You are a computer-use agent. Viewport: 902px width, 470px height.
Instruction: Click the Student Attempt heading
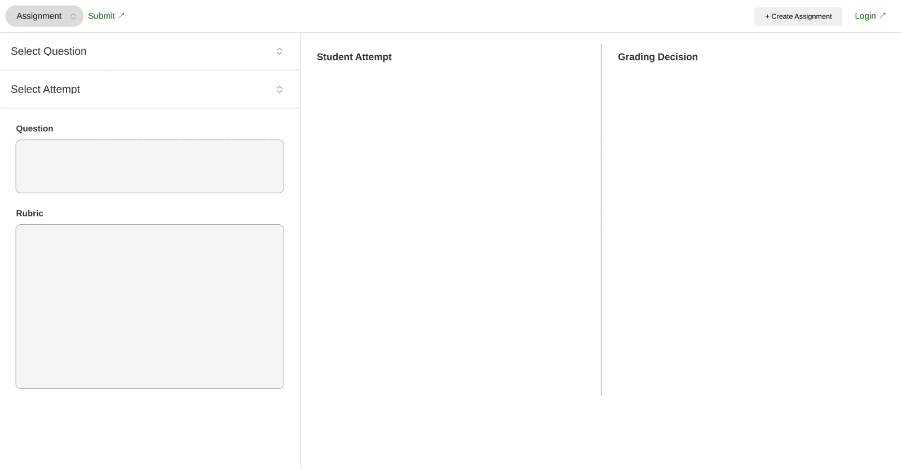coord(354,57)
